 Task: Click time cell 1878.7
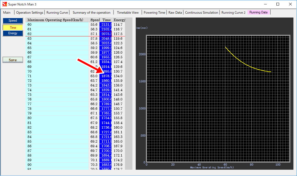point(106,76)
